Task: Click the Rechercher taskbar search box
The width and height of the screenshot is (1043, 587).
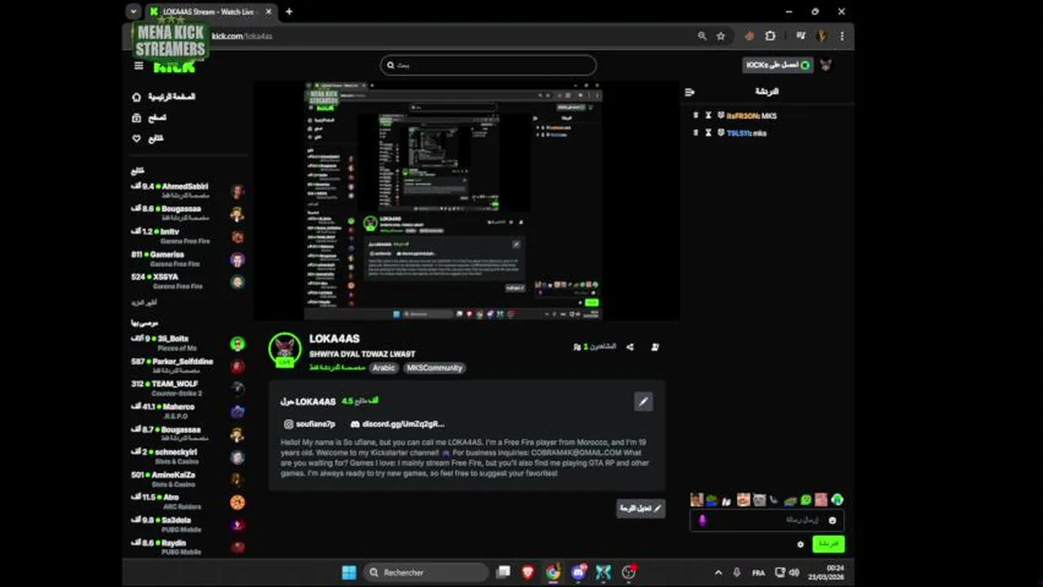Action: tap(425, 572)
